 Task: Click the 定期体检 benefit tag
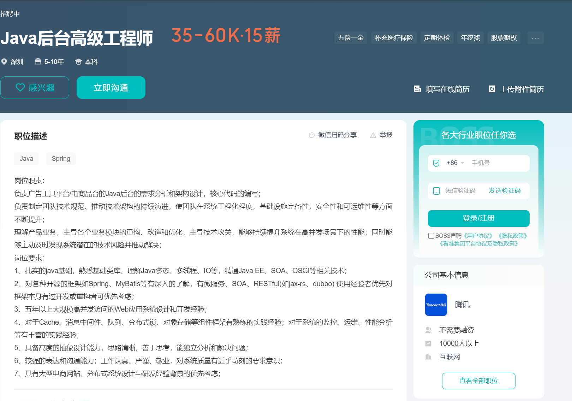pyautogui.click(x=437, y=38)
